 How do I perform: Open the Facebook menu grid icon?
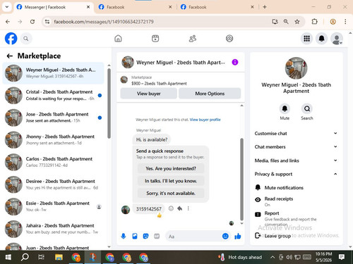306,39
